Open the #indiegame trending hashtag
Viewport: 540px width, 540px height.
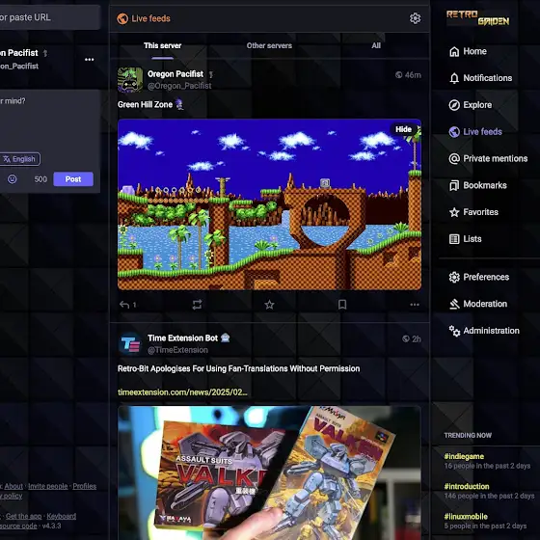[x=464, y=456]
